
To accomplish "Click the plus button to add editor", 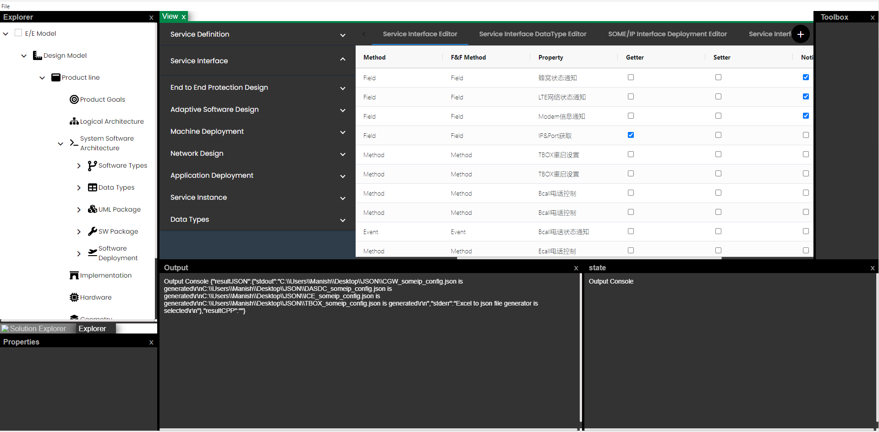I will 801,34.
